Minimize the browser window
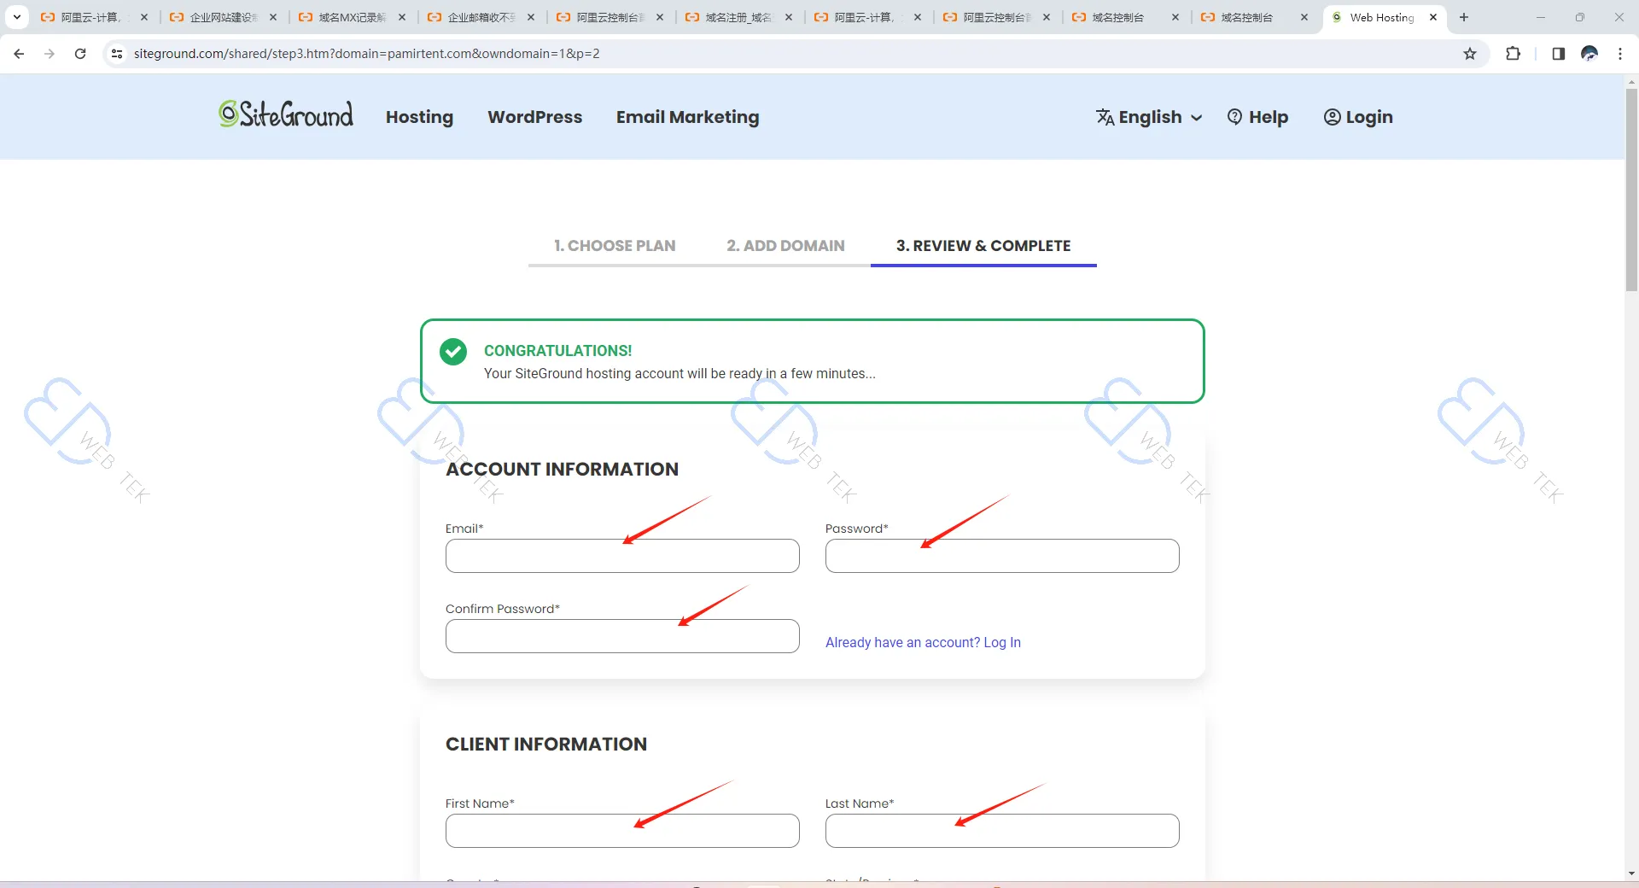This screenshot has width=1639, height=888. point(1541,17)
